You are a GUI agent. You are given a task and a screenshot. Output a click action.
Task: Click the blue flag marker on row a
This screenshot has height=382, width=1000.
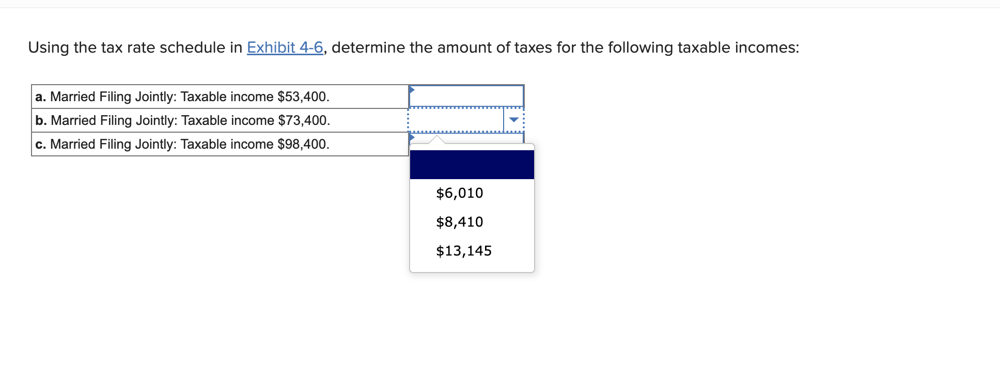412,90
